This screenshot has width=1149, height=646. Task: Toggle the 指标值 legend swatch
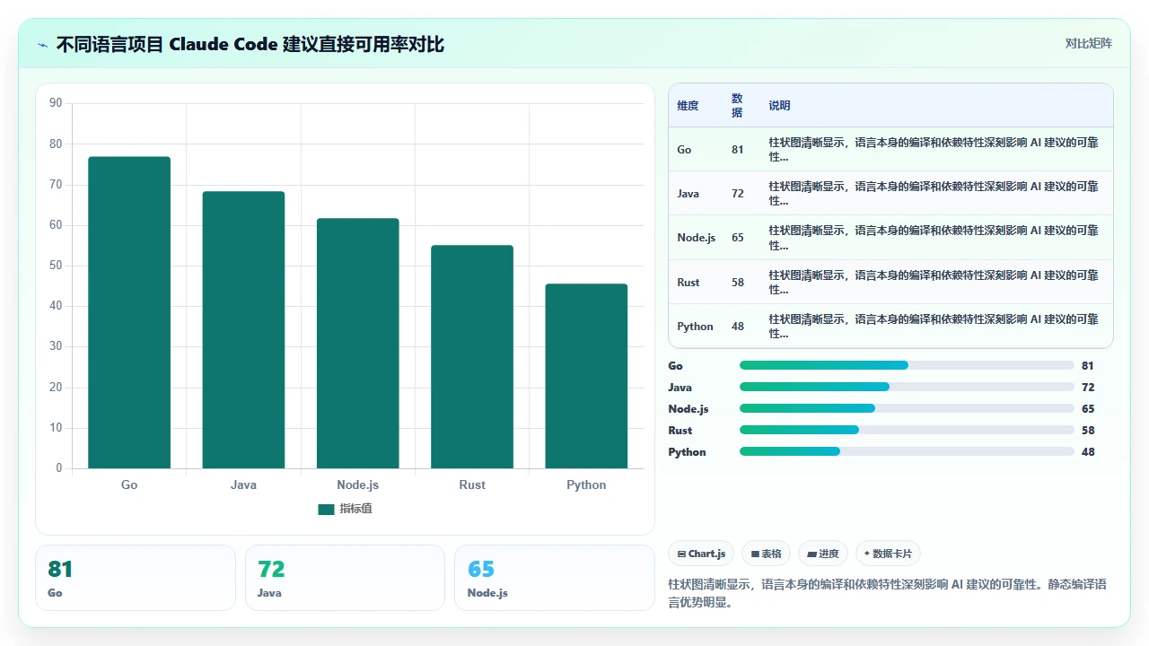[x=326, y=510]
